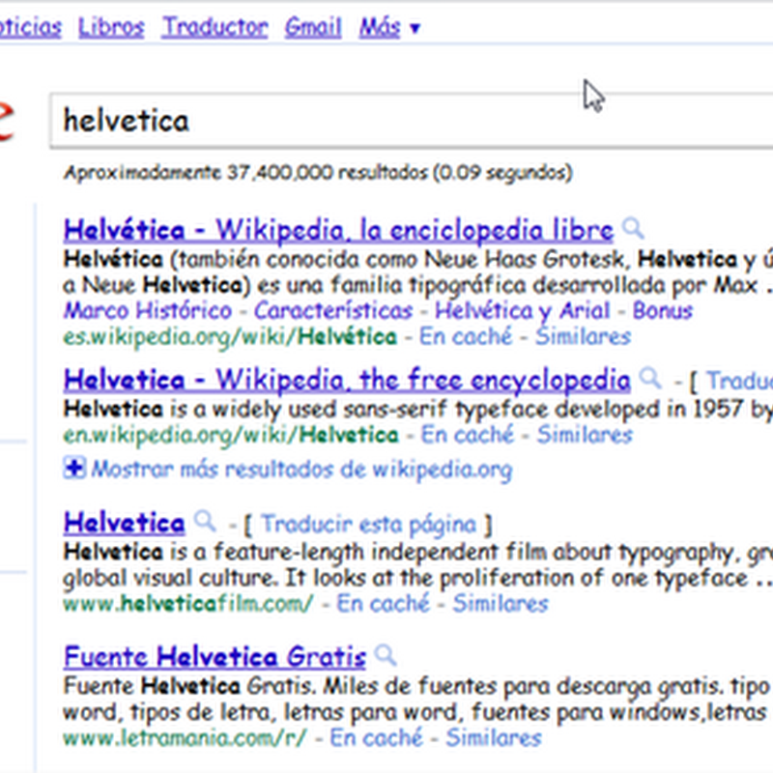
Task: Go to Gmail from the top bar
Action: click(313, 27)
